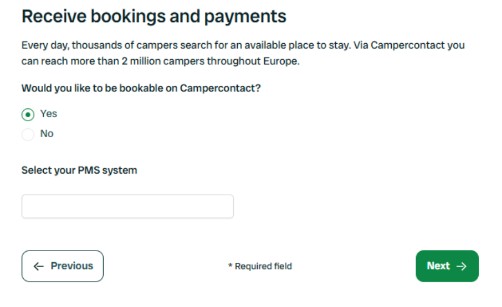This screenshot has height=307, width=502.
Task: Click the "Yes" option label text
Action: tap(49, 114)
